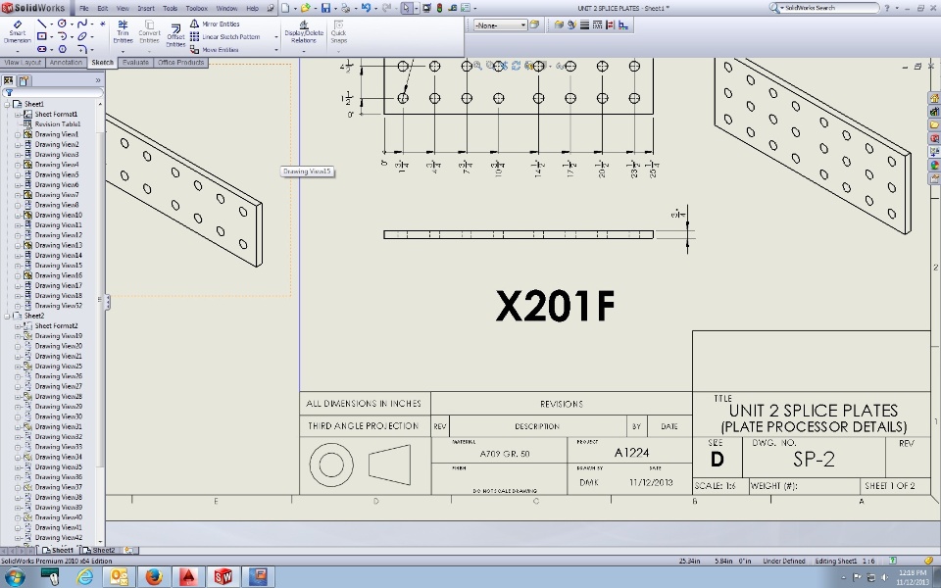Viewport: 941px width, 588px height.
Task: Switch to the Office Products tab
Action: [x=180, y=63]
